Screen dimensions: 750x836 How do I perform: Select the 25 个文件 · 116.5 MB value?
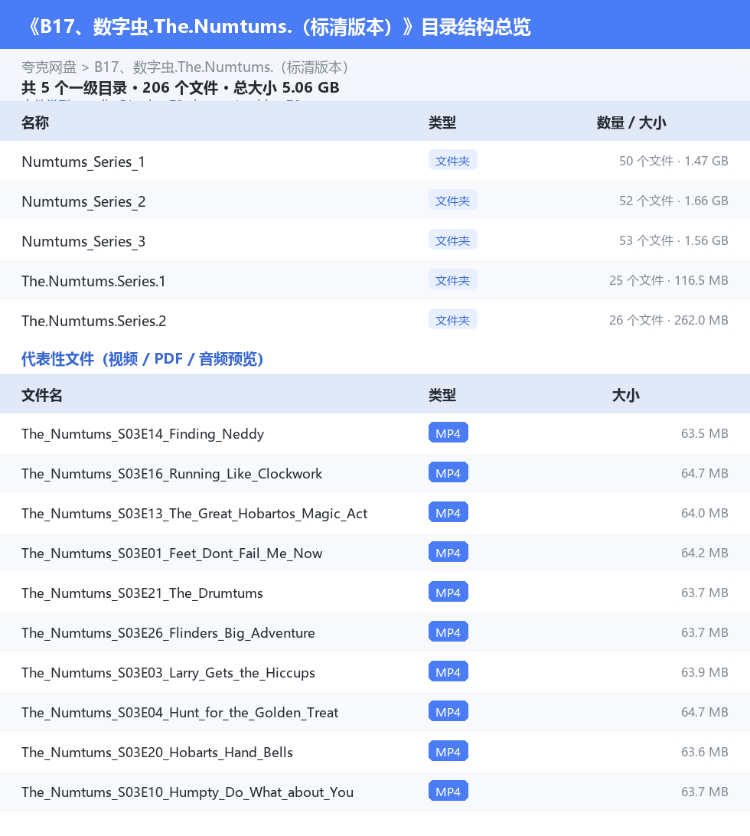pos(668,280)
